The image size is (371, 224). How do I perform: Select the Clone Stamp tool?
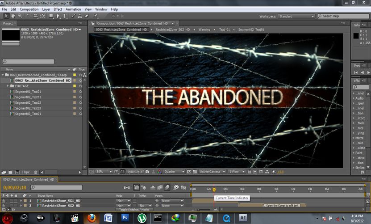(80, 16)
